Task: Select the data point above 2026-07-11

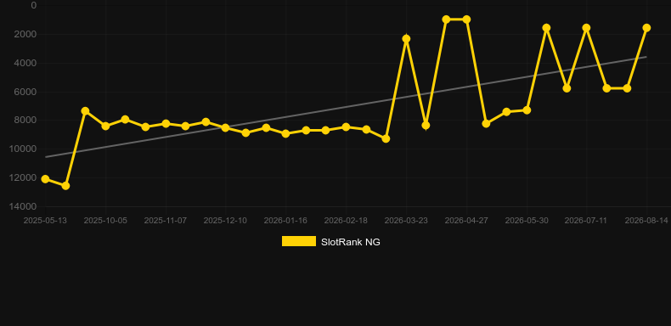Action: coord(586,28)
